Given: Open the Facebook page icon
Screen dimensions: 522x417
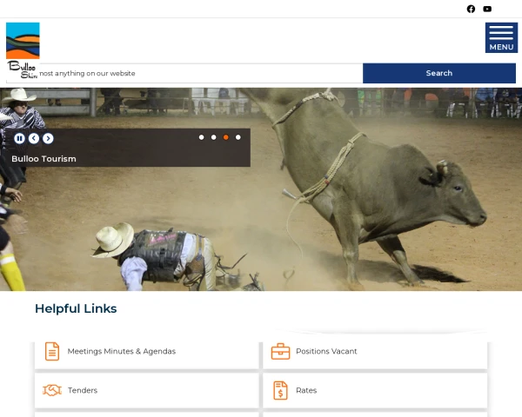Looking at the screenshot, I should 471,9.
